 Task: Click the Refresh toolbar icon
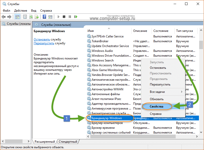[x=31, y=17]
